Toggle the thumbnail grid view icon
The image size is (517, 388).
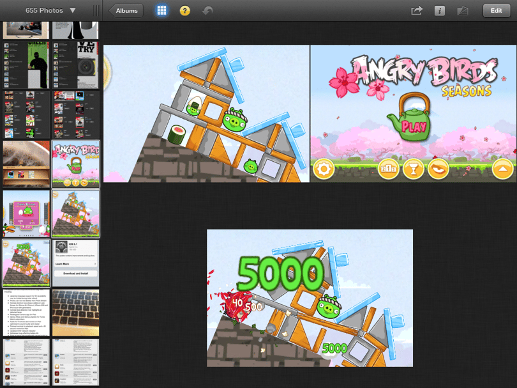tap(161, 11)
